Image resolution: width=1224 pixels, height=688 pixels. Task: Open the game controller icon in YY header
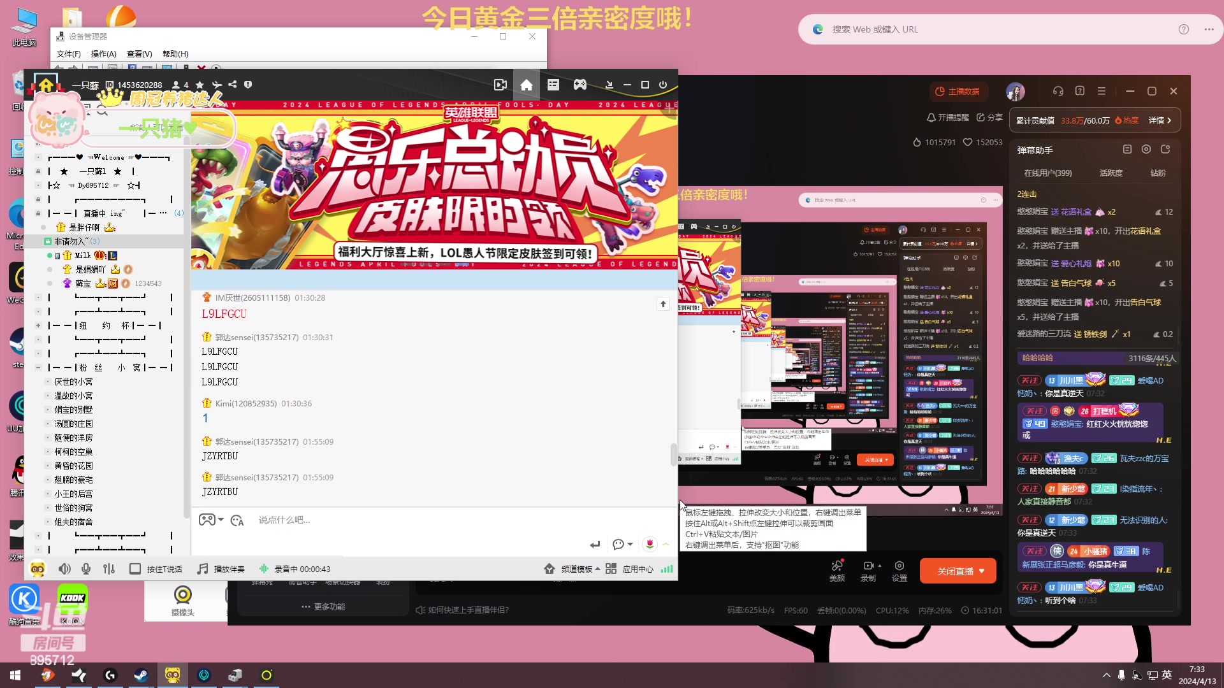click(x=579, y=85)
